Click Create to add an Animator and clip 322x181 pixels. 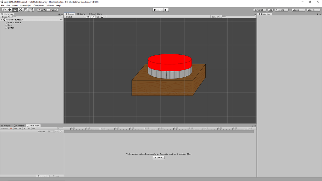tap(158, 157)
